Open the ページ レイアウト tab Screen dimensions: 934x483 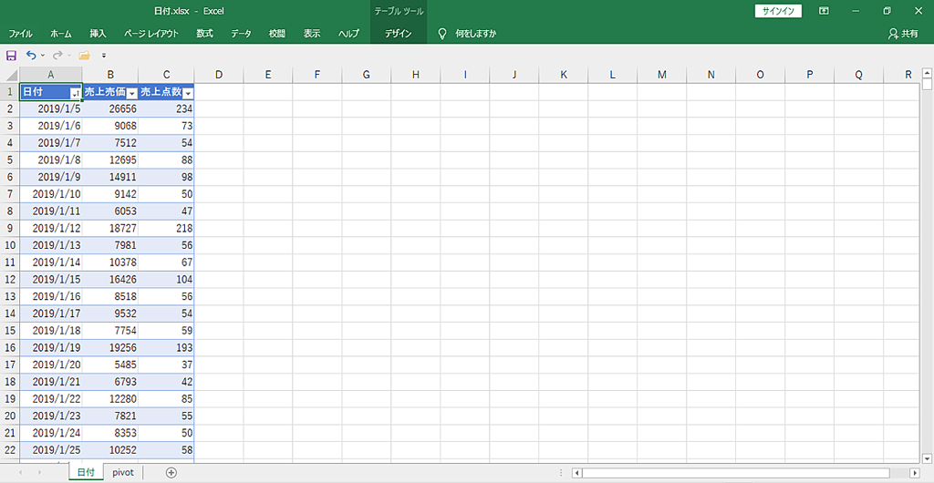point(151,34)
